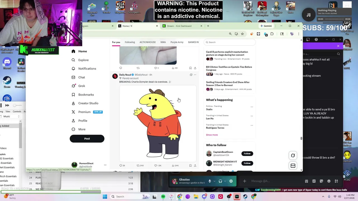Deafen audio with the Discord headphones button
Screen dimensions: 358x201
tap(220, 181)
